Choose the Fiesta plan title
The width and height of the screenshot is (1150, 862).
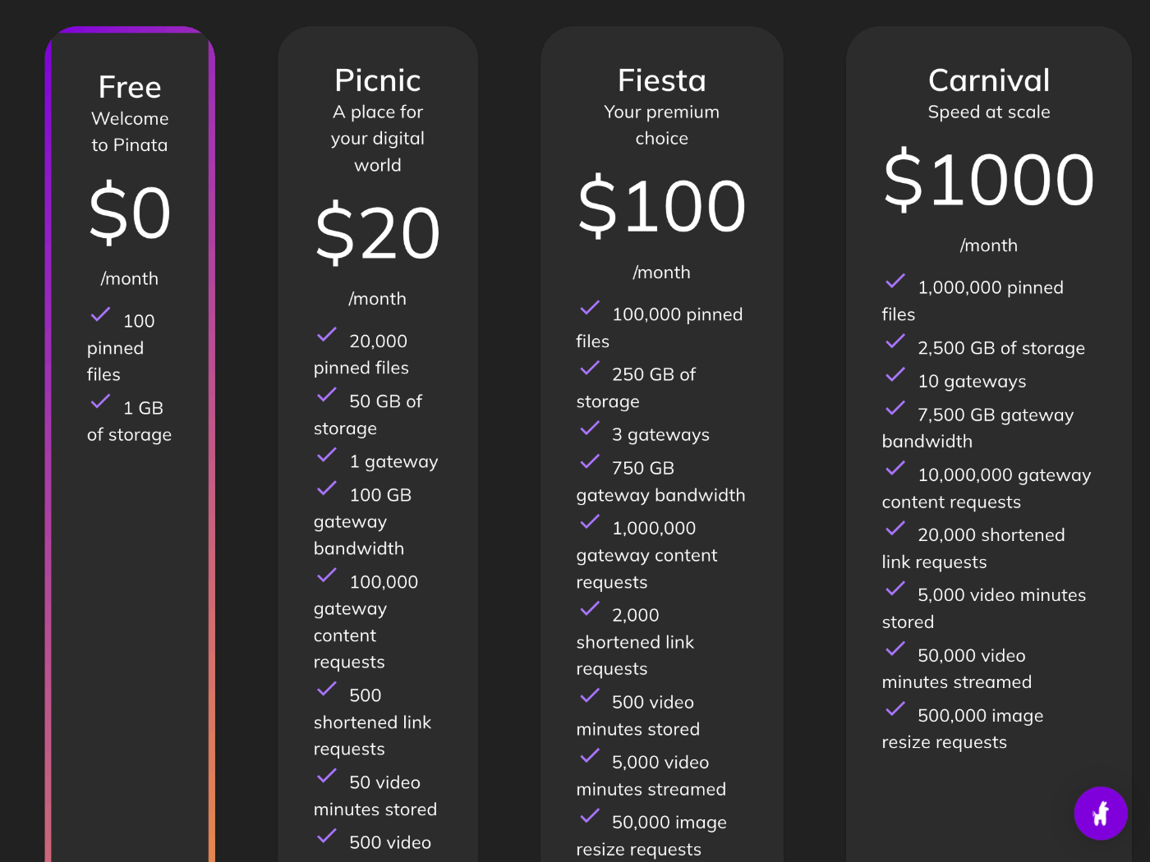(662, 80)
